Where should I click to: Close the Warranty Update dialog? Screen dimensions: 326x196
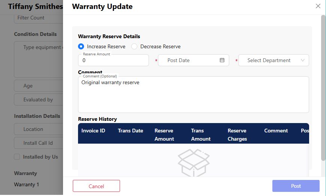tap(318, 6)
